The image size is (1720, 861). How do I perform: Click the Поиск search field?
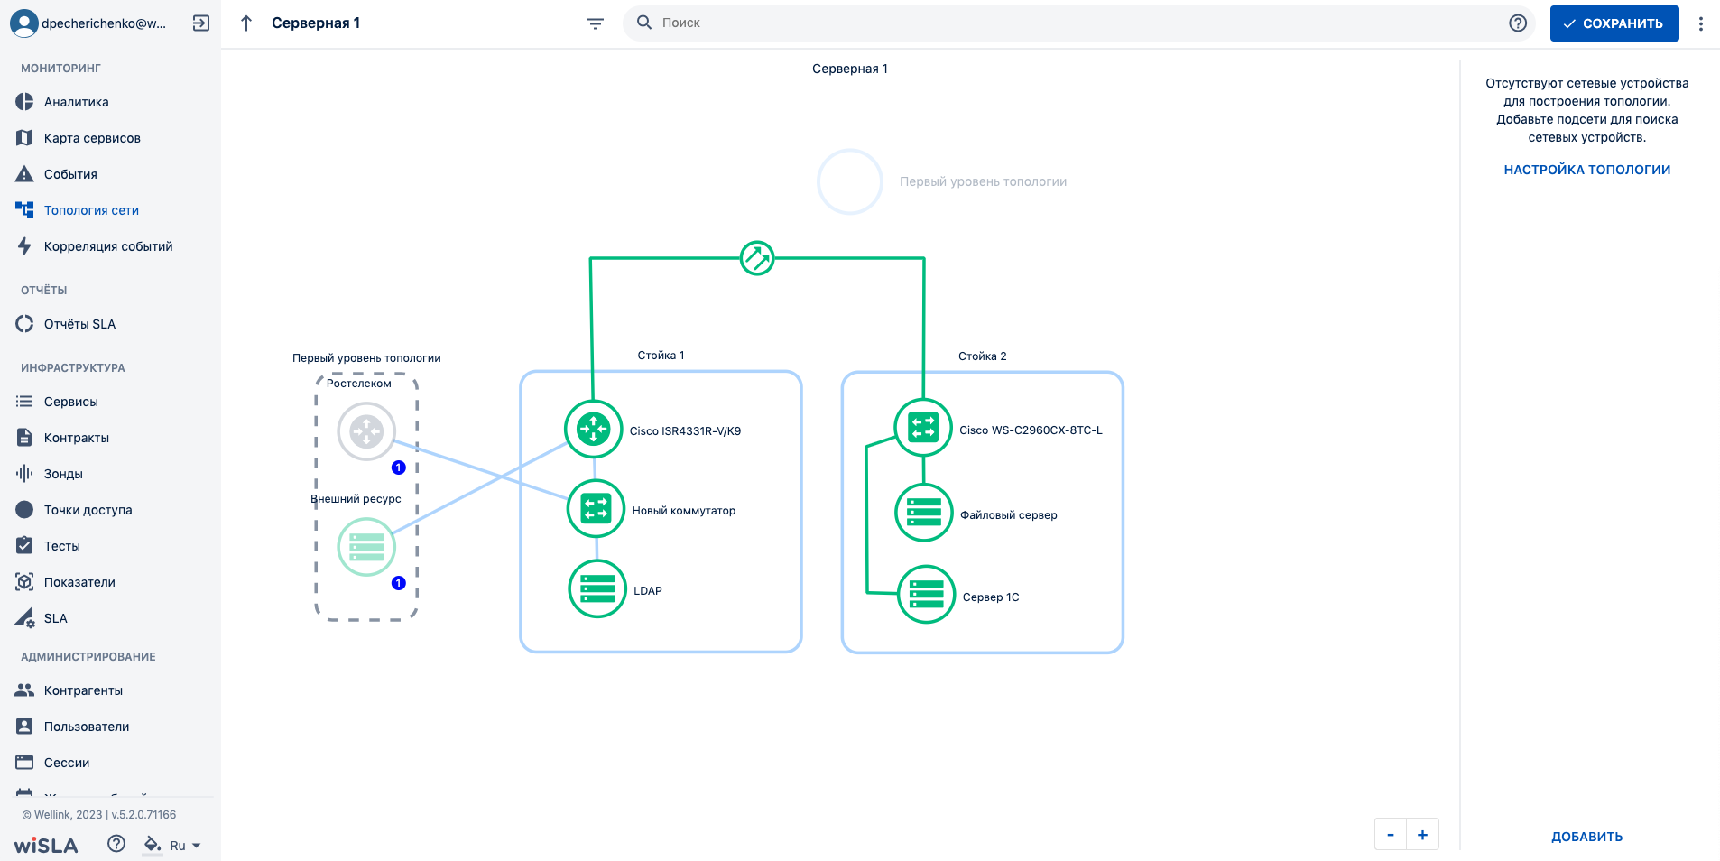pos(1079,23)
